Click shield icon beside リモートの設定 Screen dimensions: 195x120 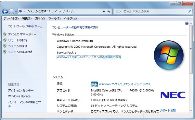pos(5,40)
